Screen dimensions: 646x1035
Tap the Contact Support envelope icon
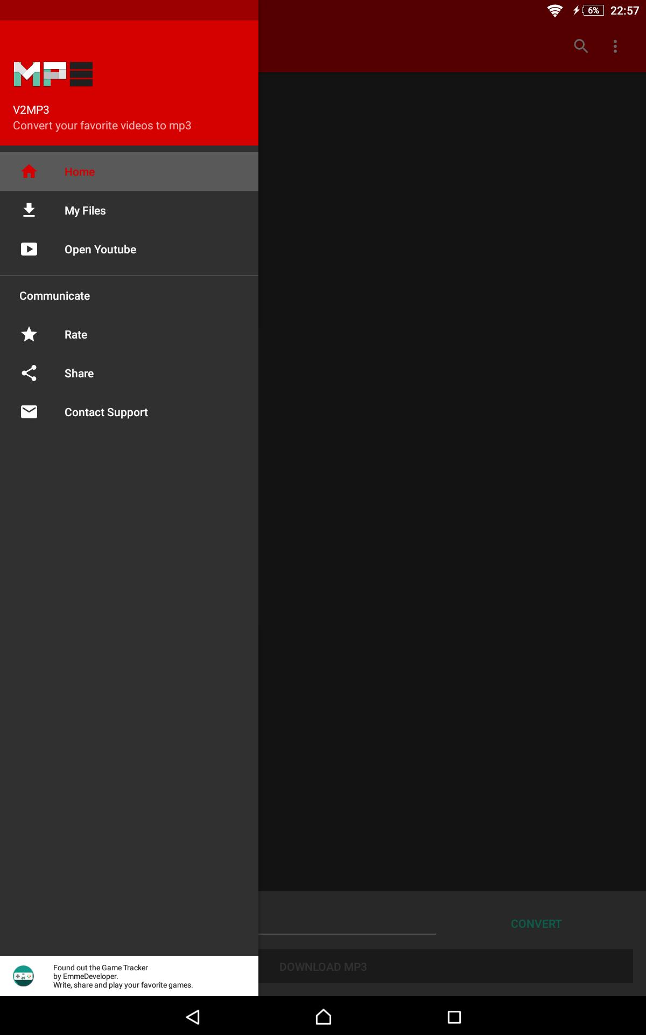point(29,412)
